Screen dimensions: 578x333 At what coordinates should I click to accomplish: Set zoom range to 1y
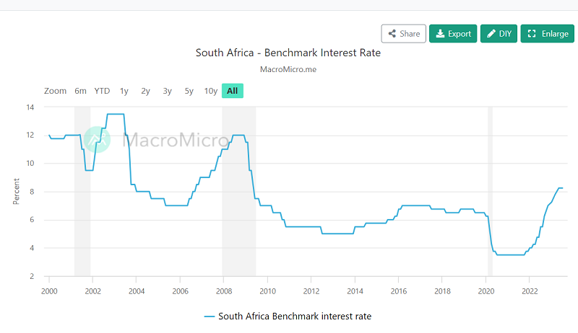click(124, 91)
